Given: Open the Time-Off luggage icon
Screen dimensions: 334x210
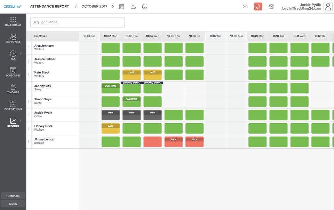Looking at the screenshot, I should (13, 87).
